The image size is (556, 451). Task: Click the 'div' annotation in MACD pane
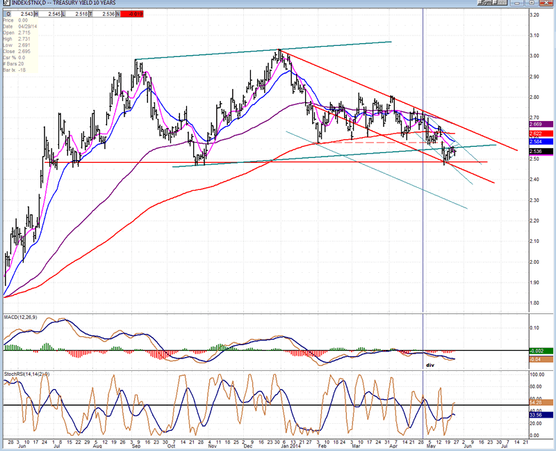coord(430,364)
